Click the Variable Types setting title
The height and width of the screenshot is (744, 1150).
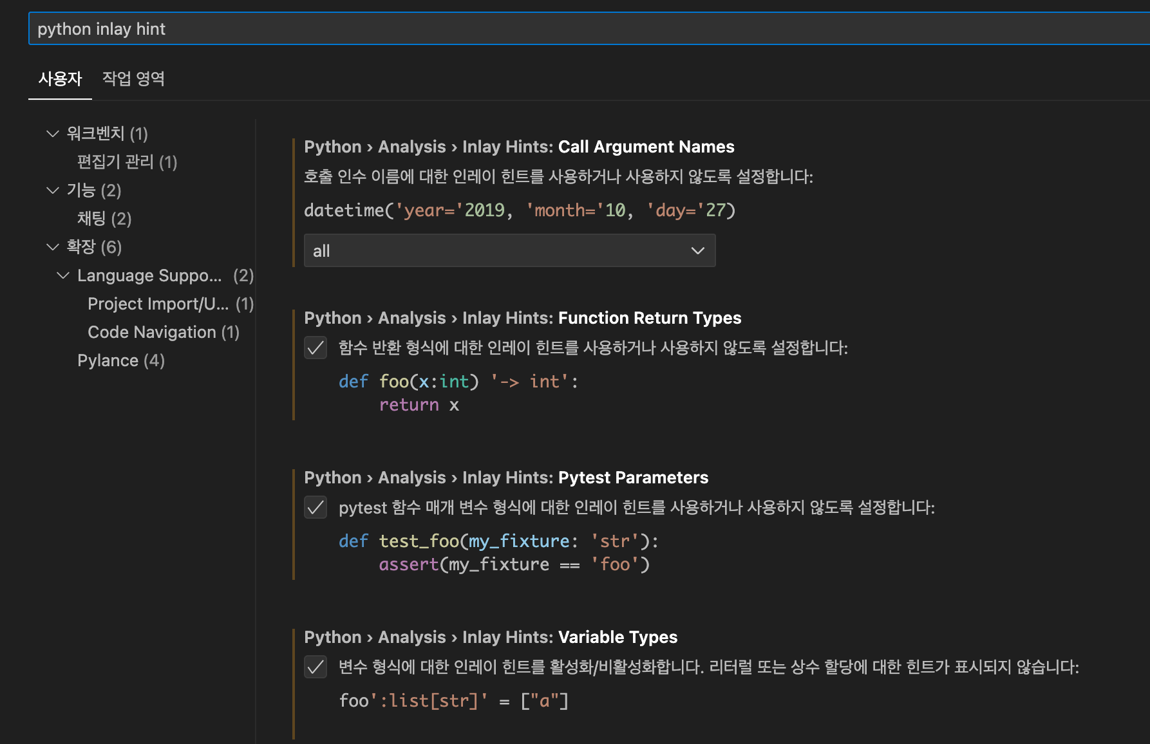point(491,637)
